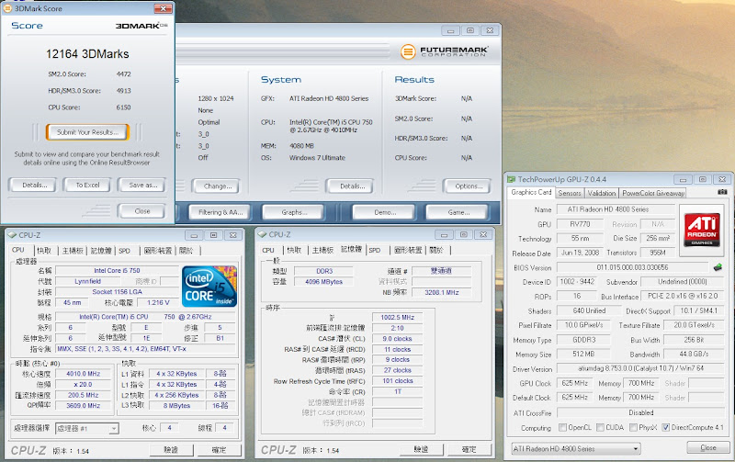Image resolution: width=735 pixels, height=462 pixels.
Task: Open the PowerColor Giveaway tab
Action: 653,193
